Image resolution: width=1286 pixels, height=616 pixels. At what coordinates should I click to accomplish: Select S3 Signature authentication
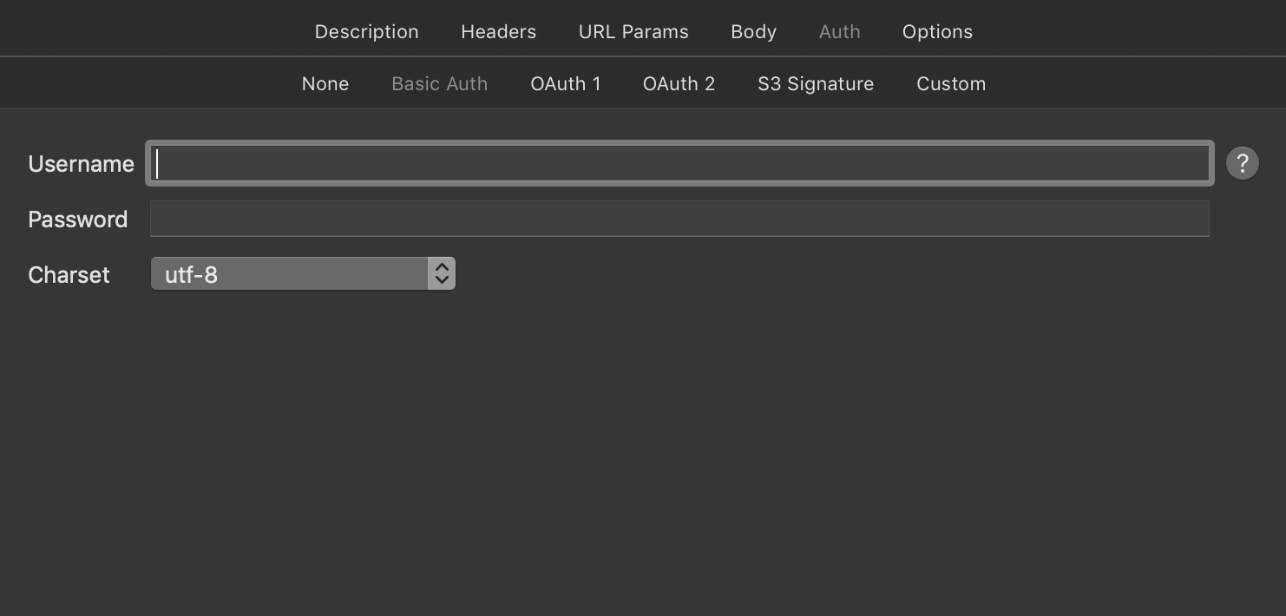(x=815, y=82)
